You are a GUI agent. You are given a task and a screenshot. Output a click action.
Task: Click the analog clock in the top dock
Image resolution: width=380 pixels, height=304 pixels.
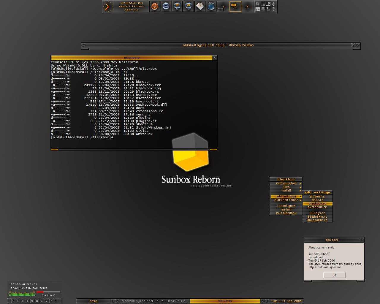tap(108, 7)
